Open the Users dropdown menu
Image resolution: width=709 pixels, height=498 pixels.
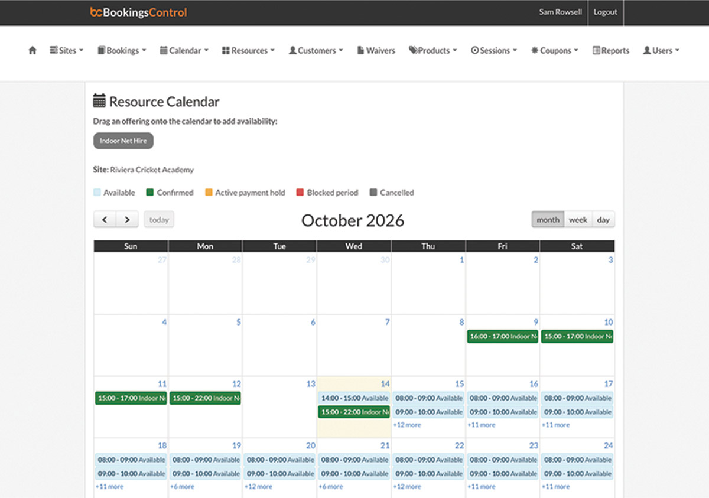[x=661, y=51]
